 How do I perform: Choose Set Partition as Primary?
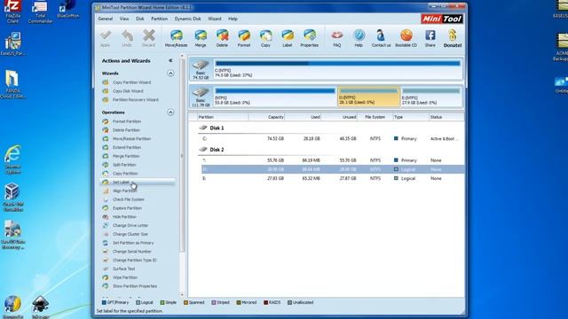[133, 243]
